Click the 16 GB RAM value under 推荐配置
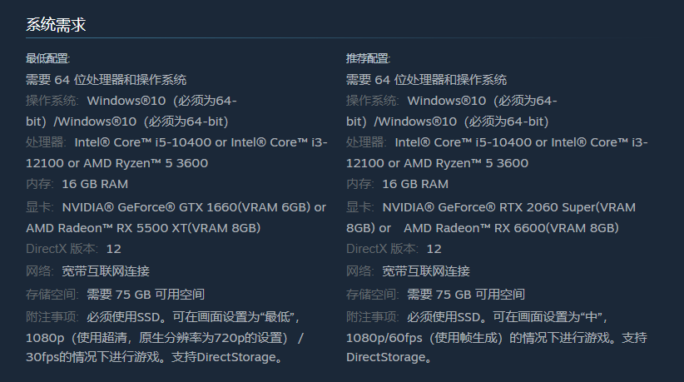The image size is (684, 382). (415, 184)
